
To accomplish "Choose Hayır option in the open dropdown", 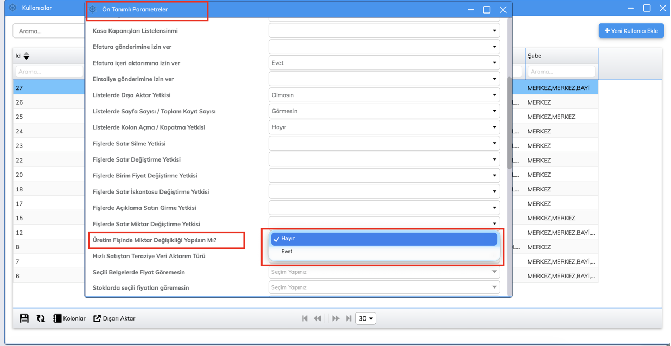I will point(384,239).
